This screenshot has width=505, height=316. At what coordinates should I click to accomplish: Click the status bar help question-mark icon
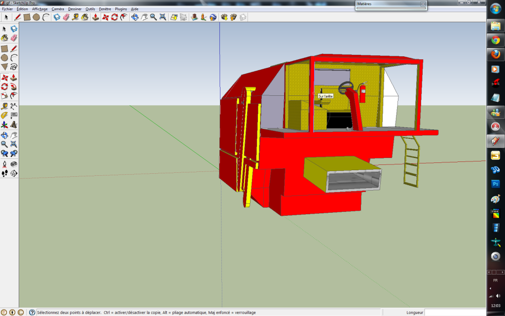(32, 312)
